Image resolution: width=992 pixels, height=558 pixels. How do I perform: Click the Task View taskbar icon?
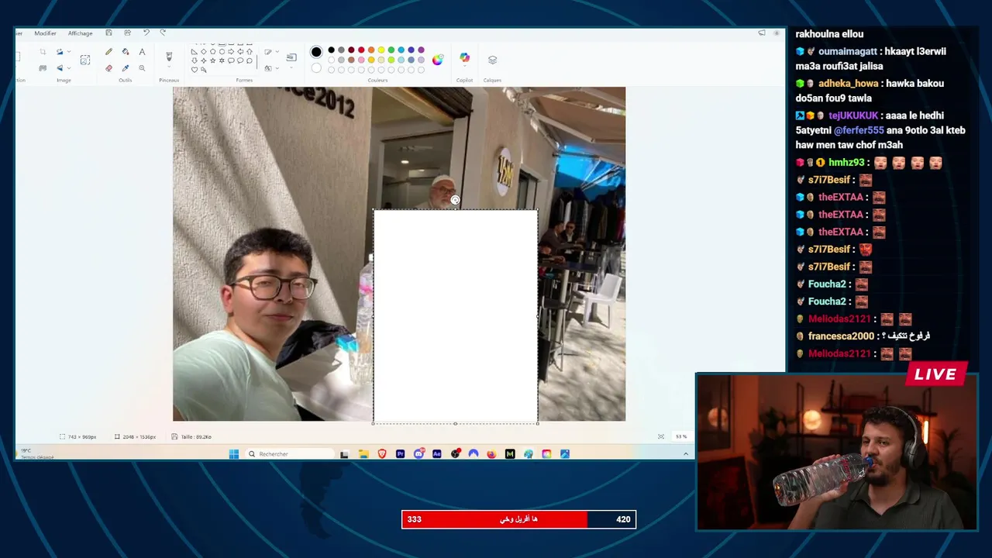click(x=344, y=454)
